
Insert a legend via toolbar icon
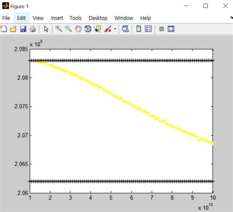(148, 29)
